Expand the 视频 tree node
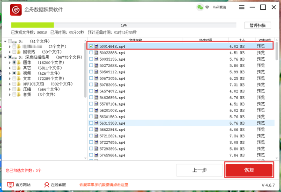Image resolution: width=281 pixels, height=192 pixels. (10, 73)
